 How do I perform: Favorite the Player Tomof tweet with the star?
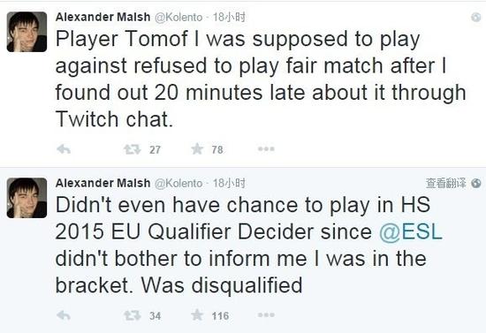[x=197, y=149]
